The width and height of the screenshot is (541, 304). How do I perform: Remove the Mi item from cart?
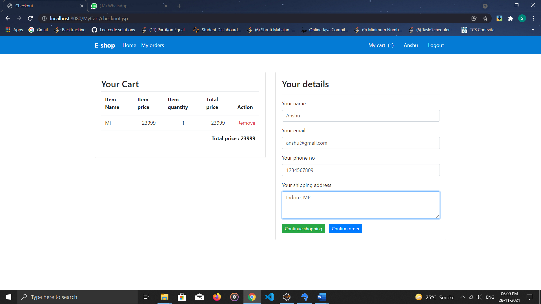click(246, 123)
